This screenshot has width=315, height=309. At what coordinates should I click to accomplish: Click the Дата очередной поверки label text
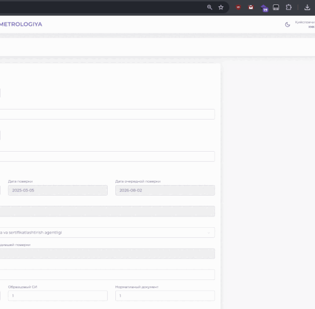(138, 181)
